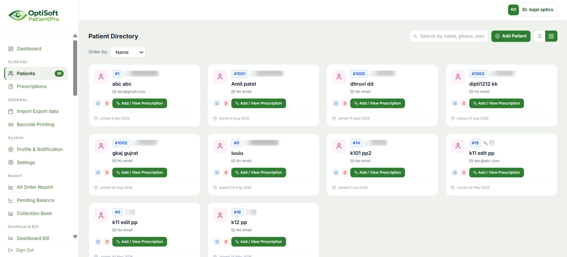
Task: Delete the dipti1212 kk patient
Action: click(464, 103)
